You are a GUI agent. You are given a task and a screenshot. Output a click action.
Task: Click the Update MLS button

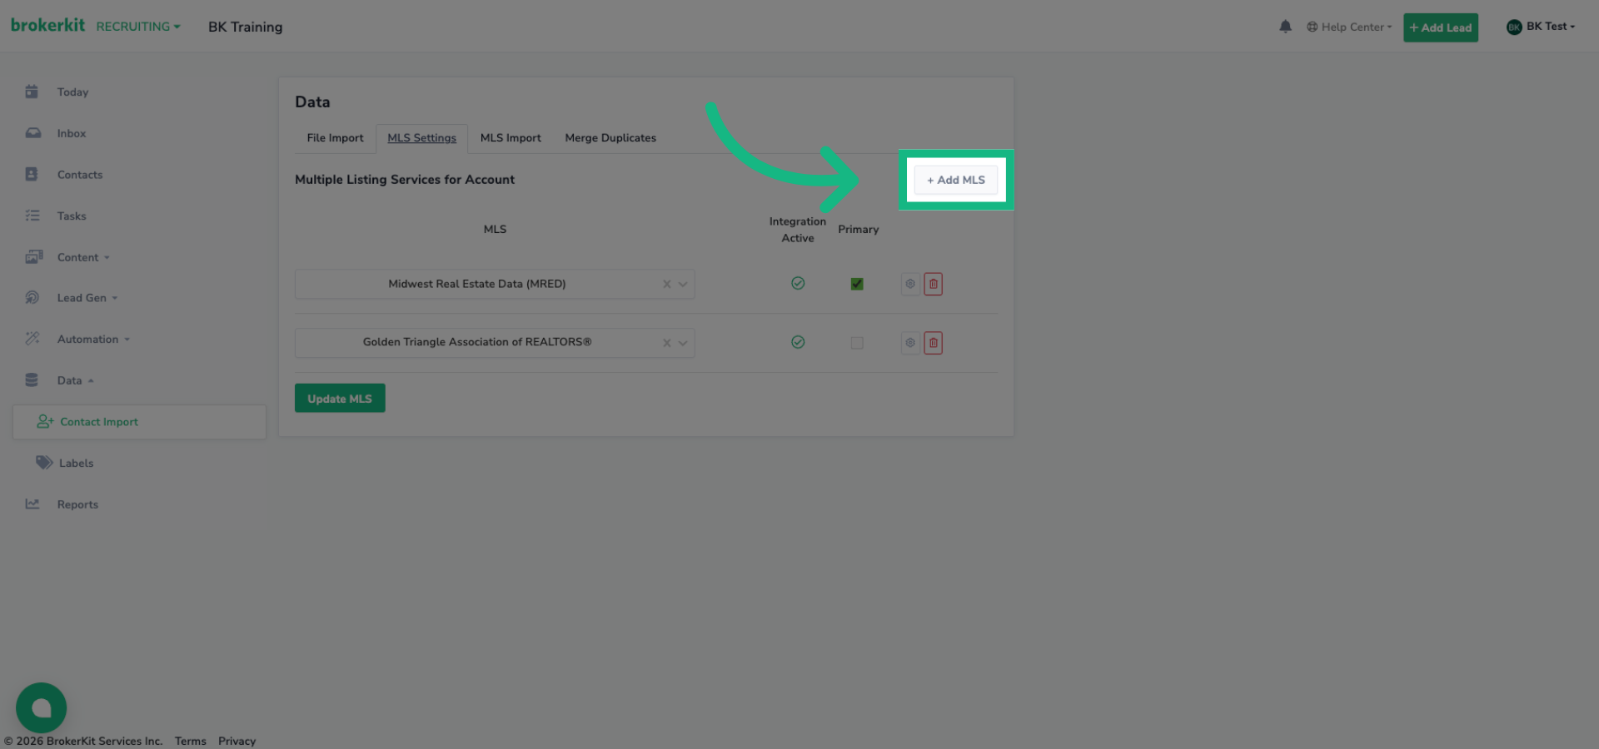pos(340,399)
